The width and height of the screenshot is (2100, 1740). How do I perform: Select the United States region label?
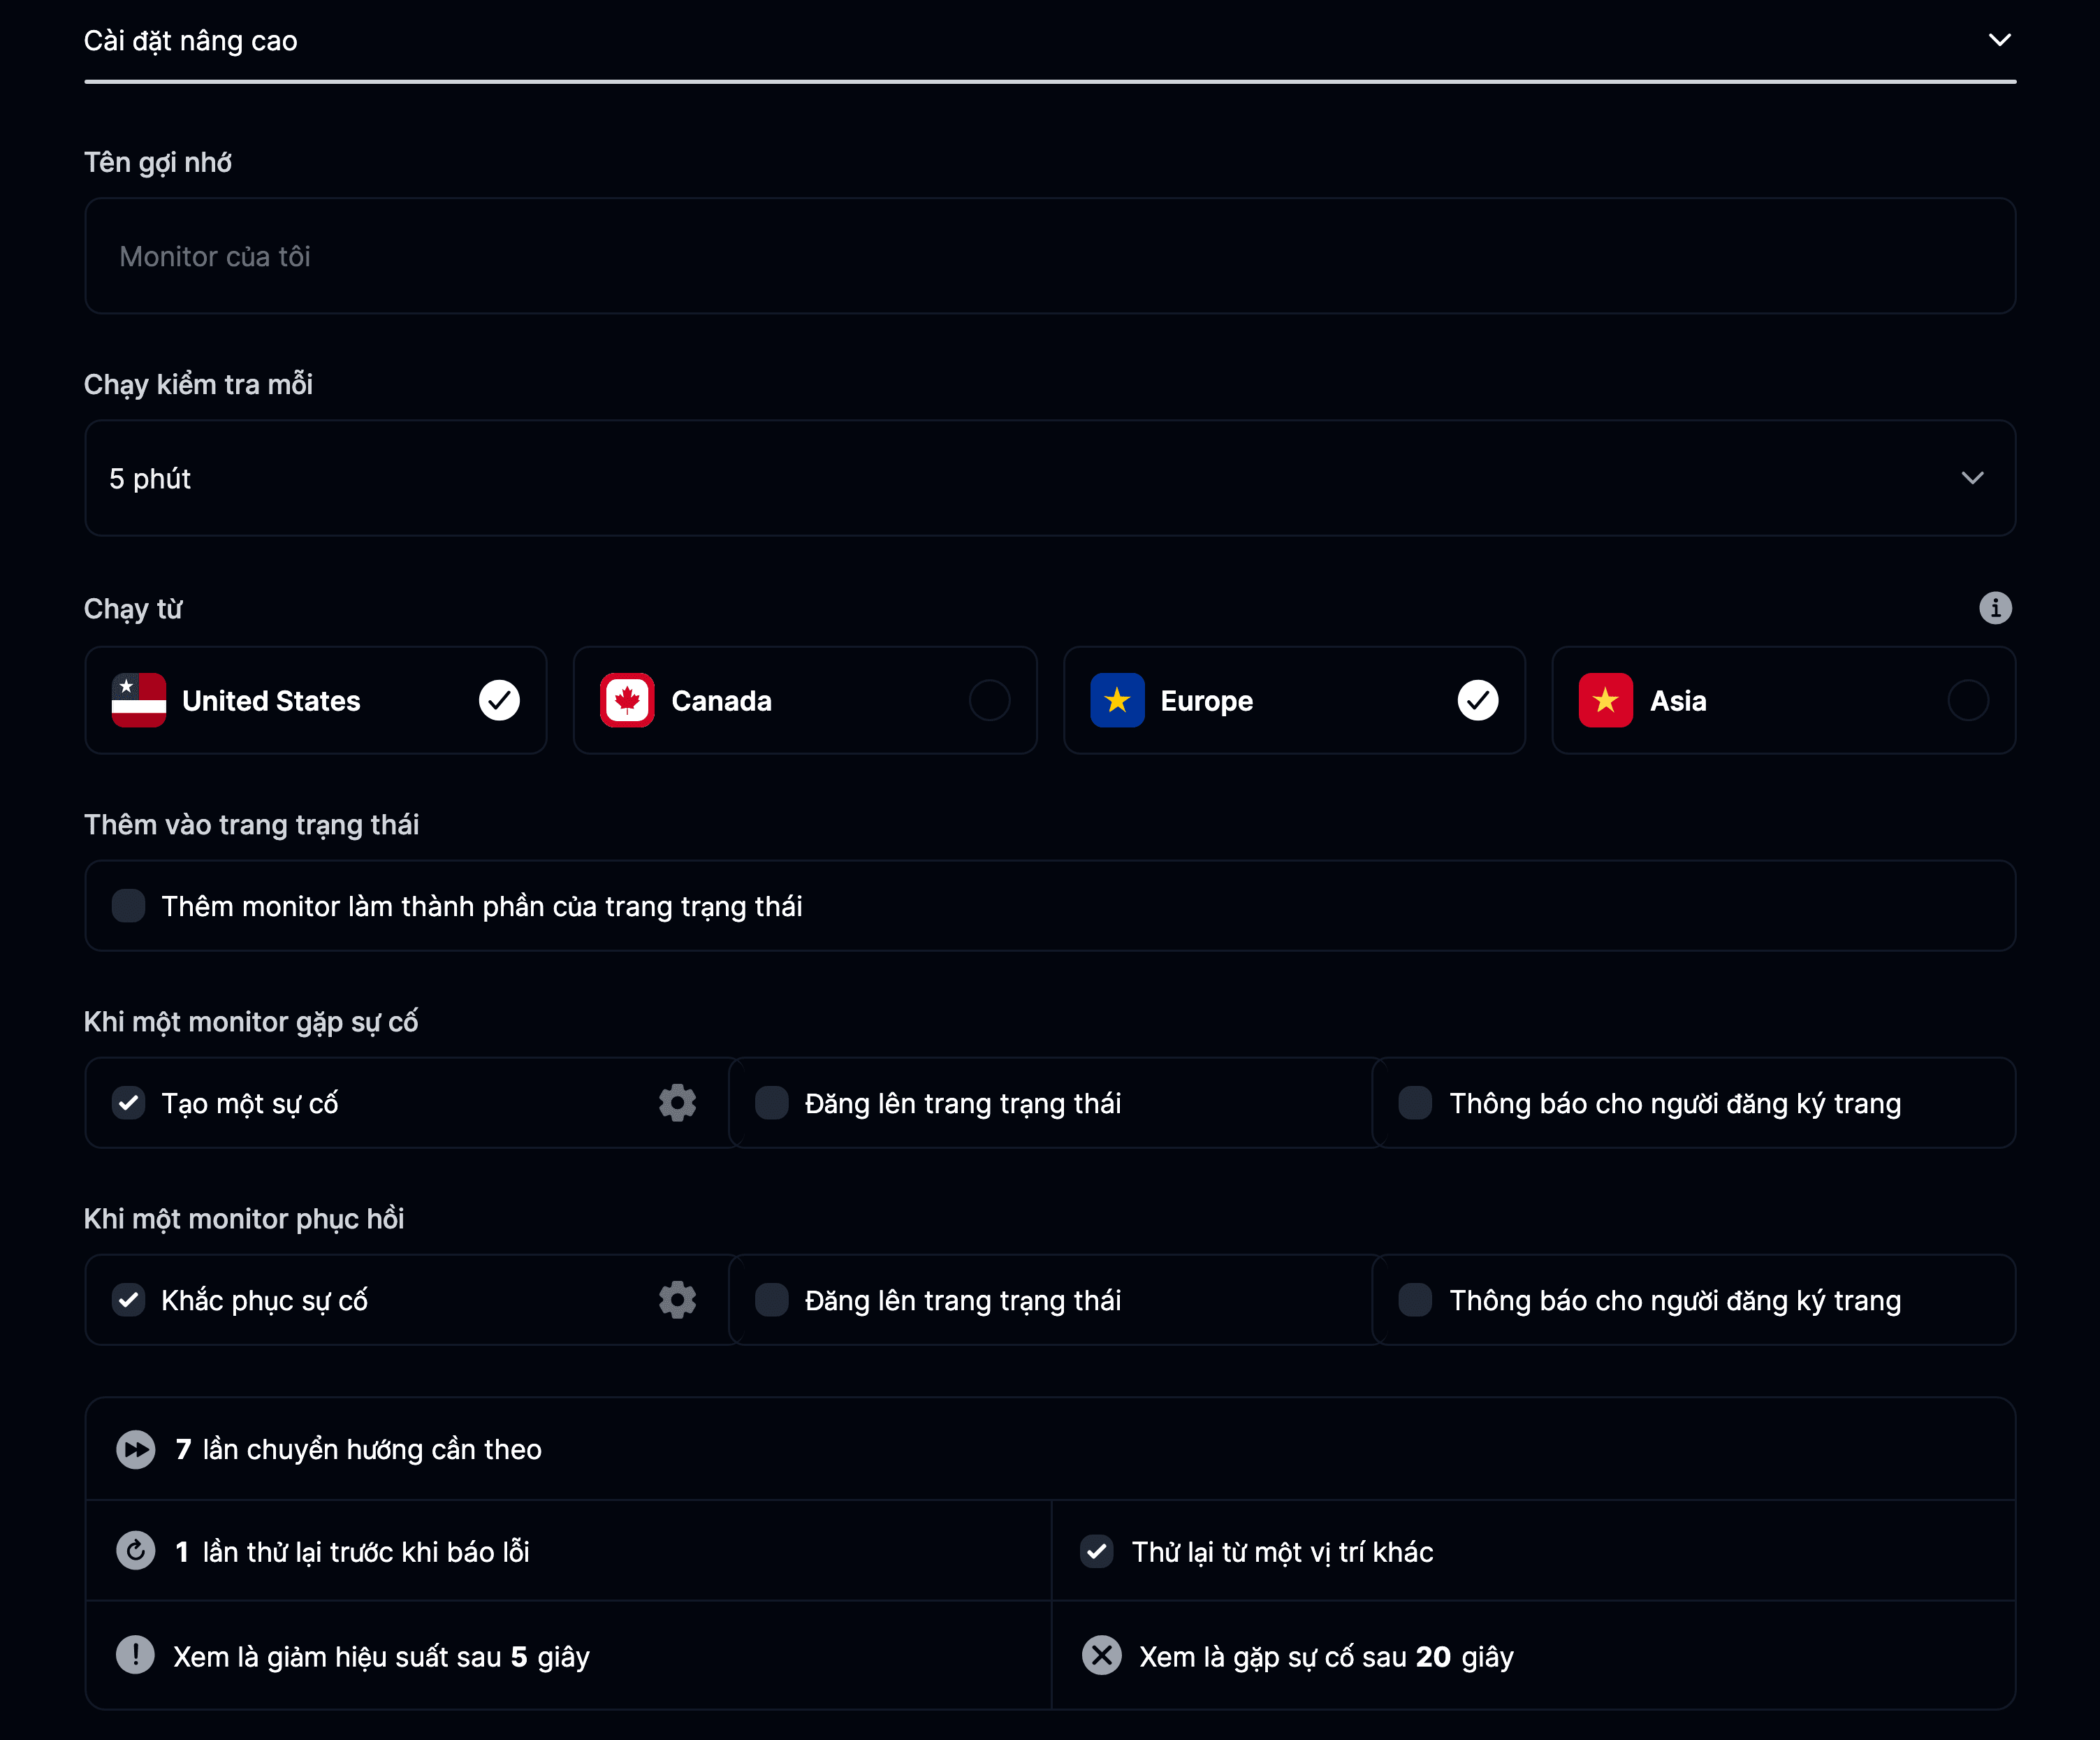[271, 700]
